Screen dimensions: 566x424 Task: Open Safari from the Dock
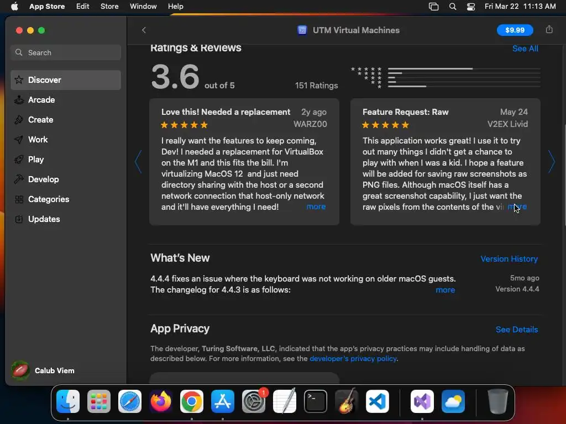[129, 401]
